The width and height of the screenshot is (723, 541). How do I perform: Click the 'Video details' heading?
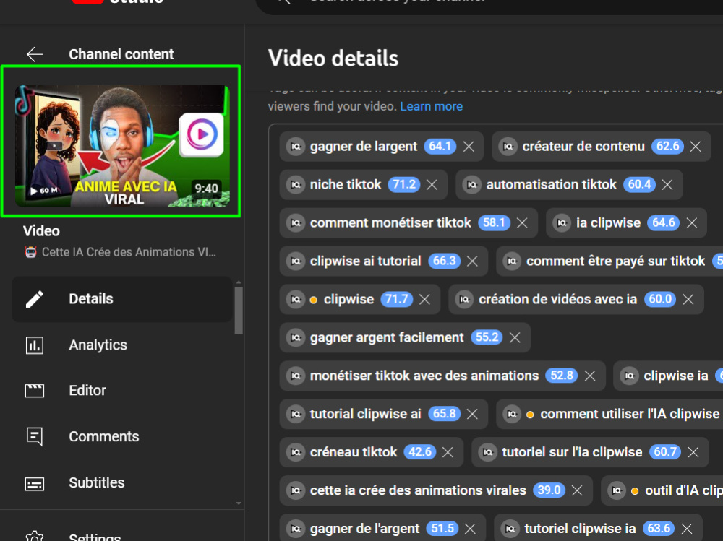coord(333,59)
